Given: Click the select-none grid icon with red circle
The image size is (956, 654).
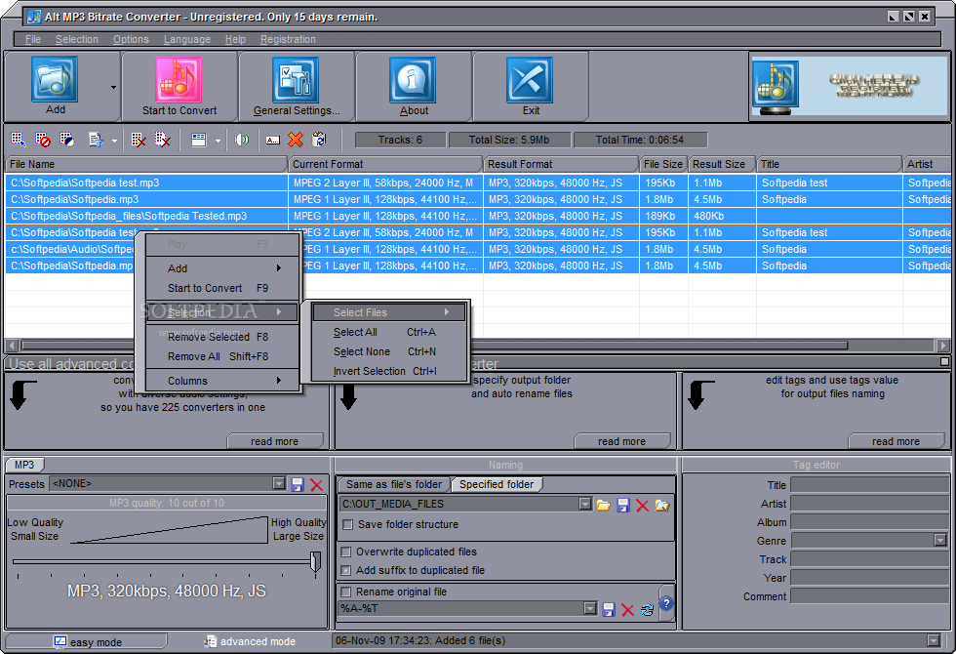Looking at the screenshot, I should tap(43, 140).
